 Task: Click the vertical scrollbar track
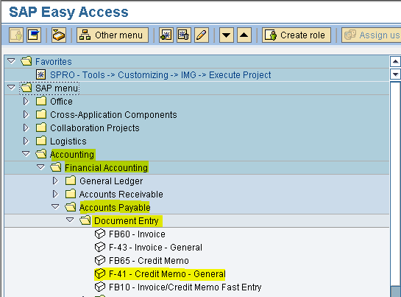pyautogui.click(x=395, y=184)
